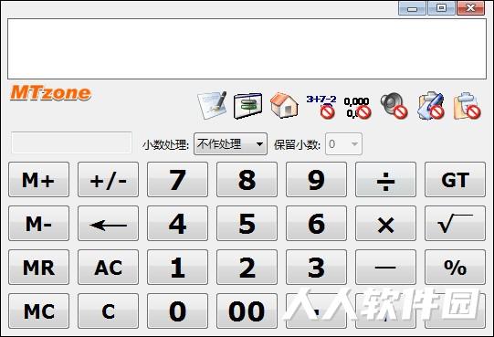Open the 保留小数 dropdown showing 0
This screenshot has height=337, width=494.
(x=343, y=144)
